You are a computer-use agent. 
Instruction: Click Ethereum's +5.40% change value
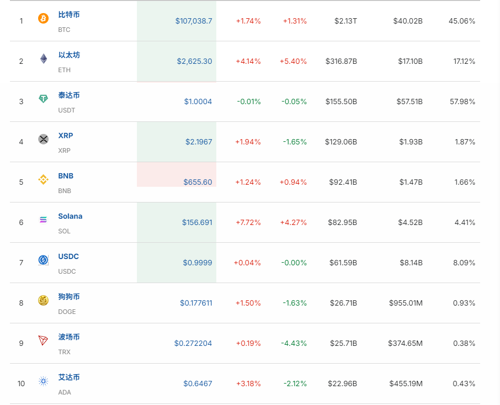(294, 61)
